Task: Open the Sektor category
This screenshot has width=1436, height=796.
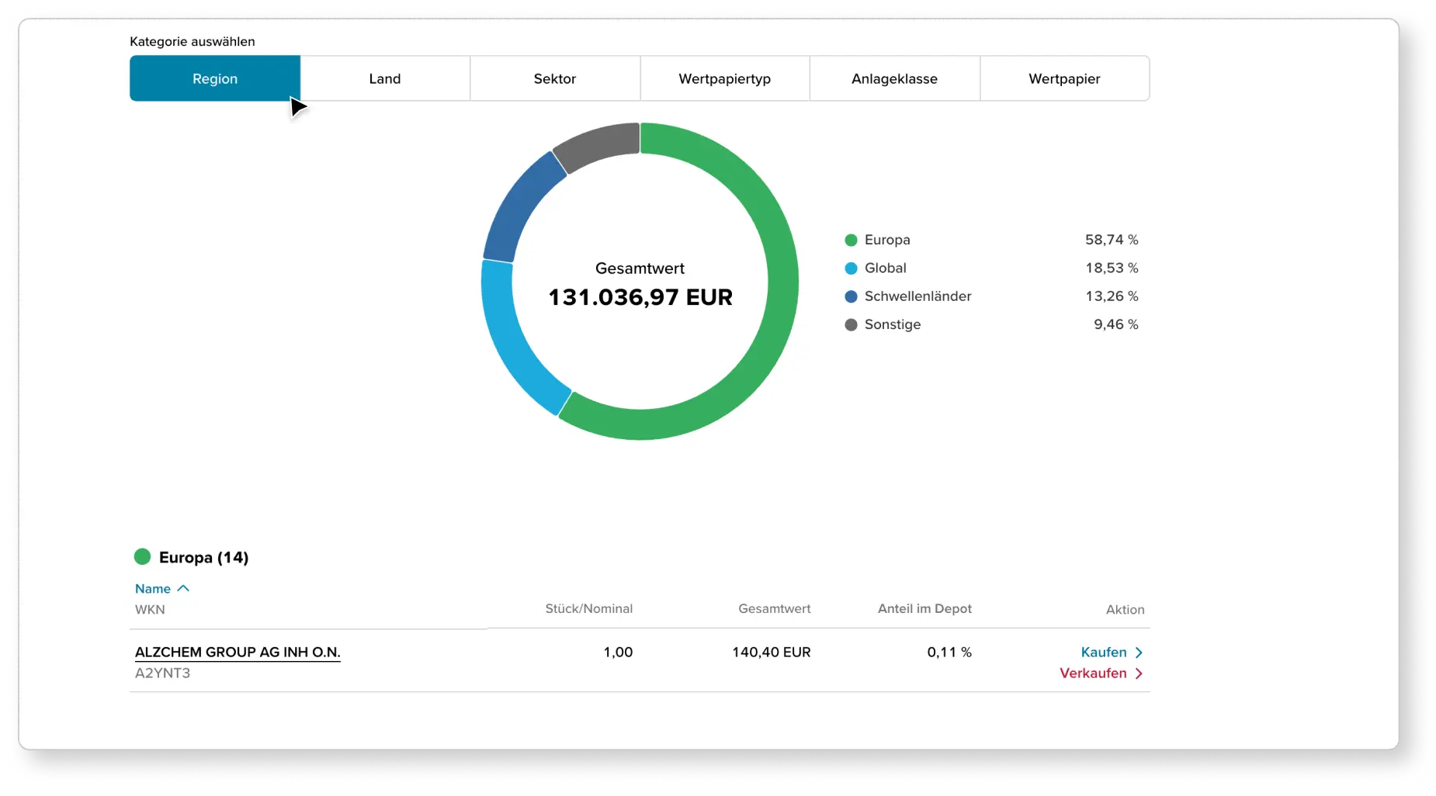Action: [554, 78]
